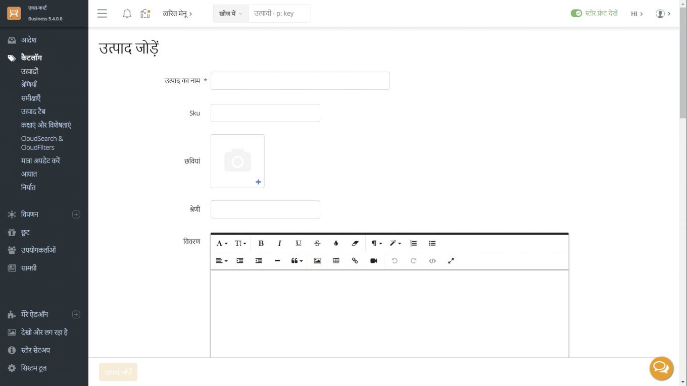687x386 pixels.
Task: Toggle bold formatting in the description editor
Action: click(261, 243)
